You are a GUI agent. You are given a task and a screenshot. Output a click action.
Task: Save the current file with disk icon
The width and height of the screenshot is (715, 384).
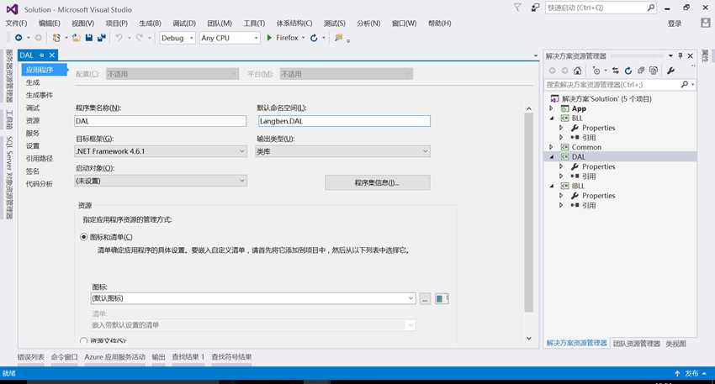point(89,38)
